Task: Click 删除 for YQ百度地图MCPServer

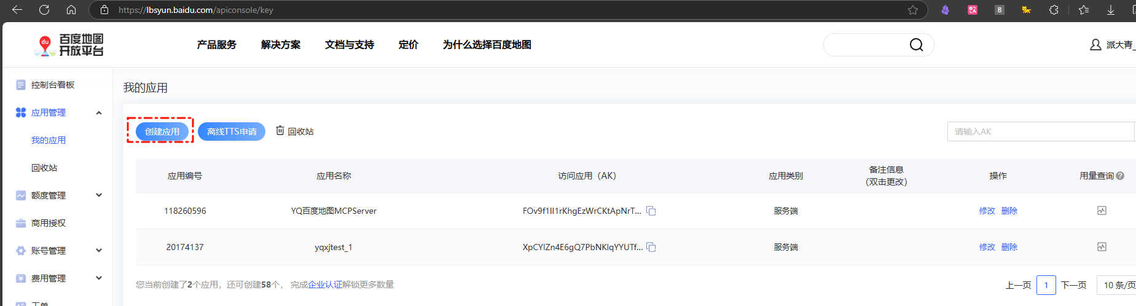Action: point(1009,211)
